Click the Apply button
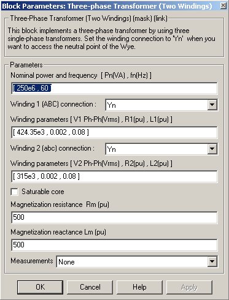Viewport: 229px width, 300px height. 189,287
